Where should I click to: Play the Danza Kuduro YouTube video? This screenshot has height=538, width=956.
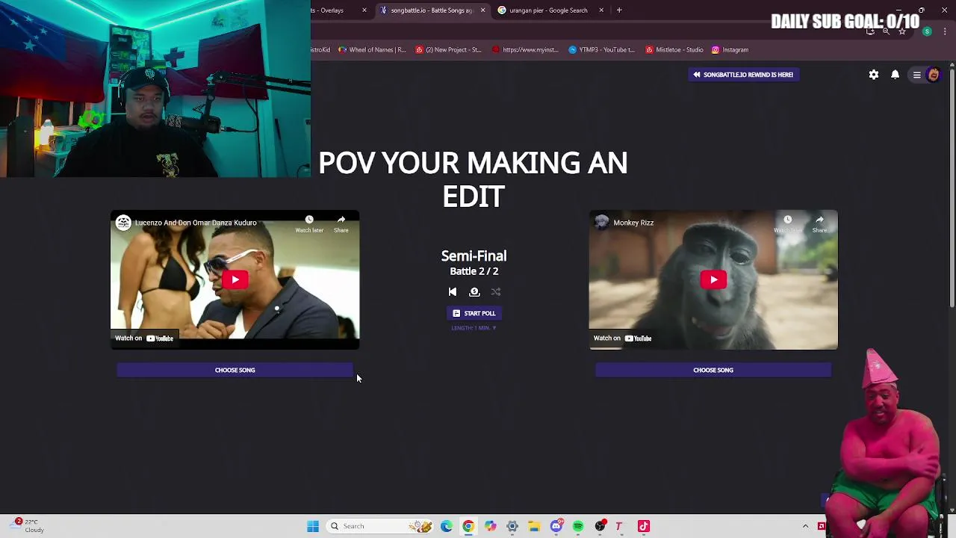tap(235, 279)
